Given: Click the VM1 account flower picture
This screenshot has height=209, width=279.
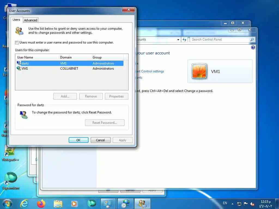Looking at the screenshot, I should click(x=199, y=71).
